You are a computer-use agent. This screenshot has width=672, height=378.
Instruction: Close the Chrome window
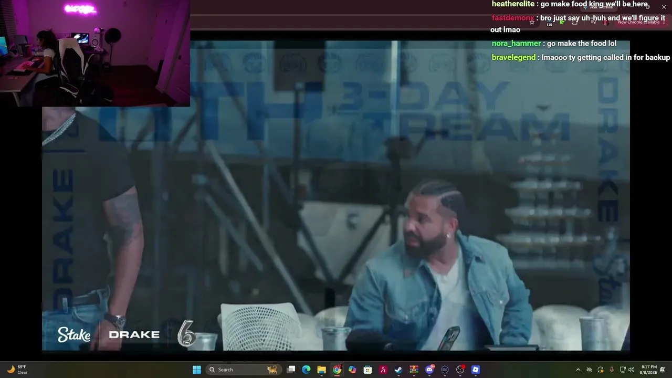pos(664,7)
